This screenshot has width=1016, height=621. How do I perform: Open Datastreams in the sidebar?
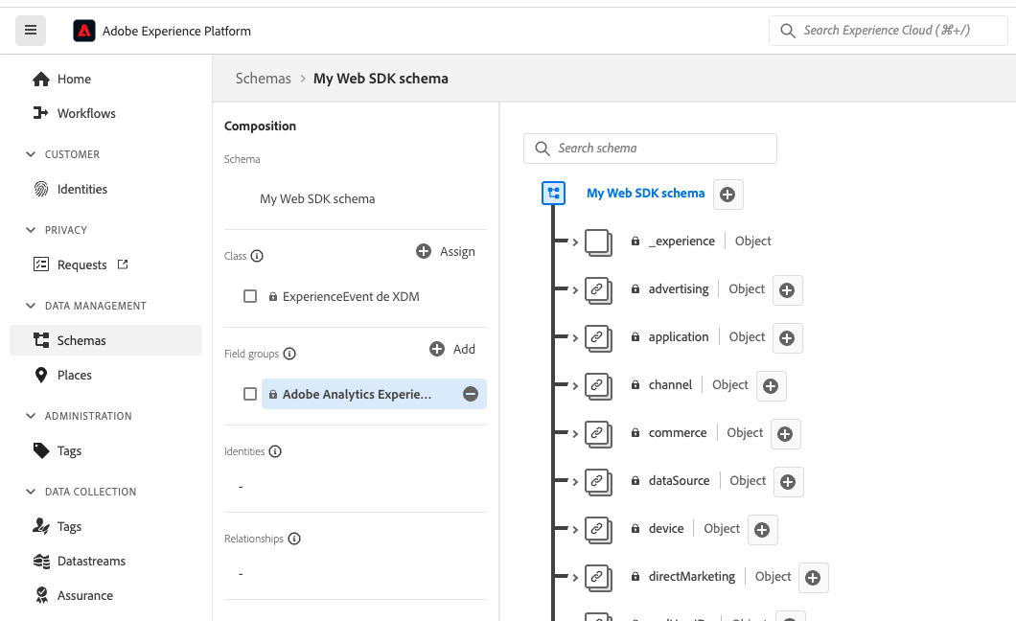tap(91, 561)
